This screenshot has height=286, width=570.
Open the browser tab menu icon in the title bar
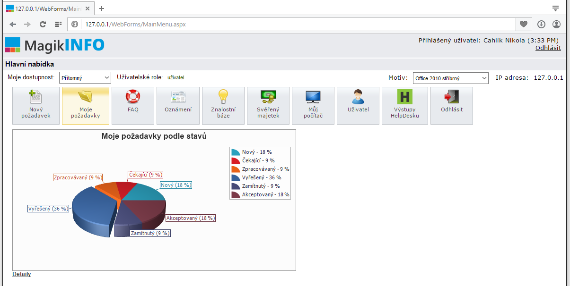click(x=555, y=8)
